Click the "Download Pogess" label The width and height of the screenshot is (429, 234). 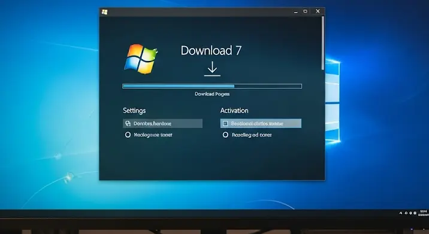pos(212,94)
